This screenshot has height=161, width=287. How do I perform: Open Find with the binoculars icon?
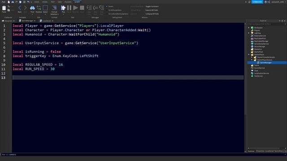pyautogui.click(x=32, y=8)
